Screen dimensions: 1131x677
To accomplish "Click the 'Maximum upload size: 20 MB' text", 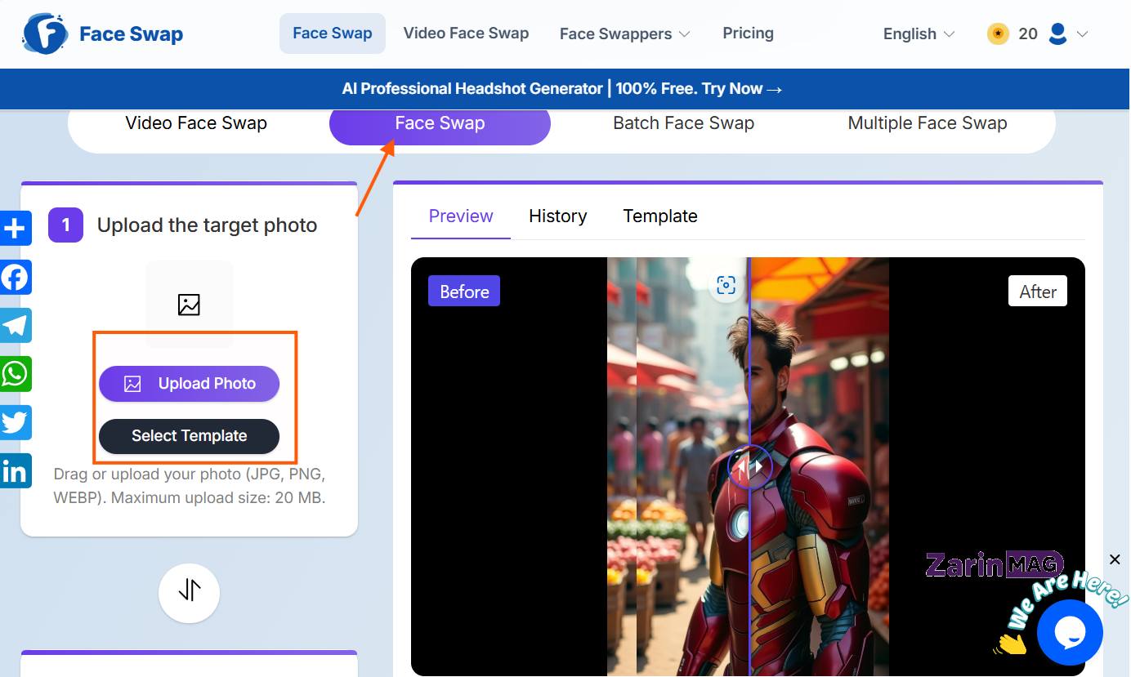I will pos(218,497).
